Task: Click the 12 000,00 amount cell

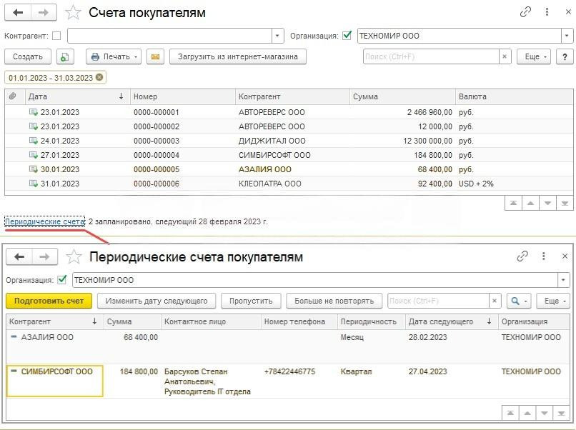Action: 435,126
